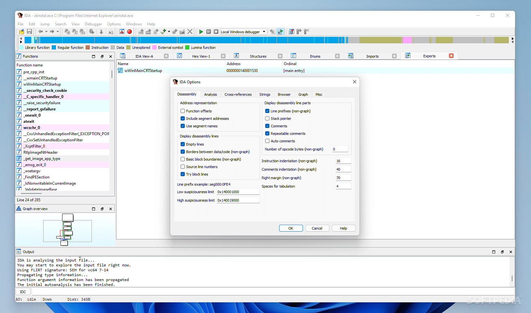This screenshot has width=531, height=313.
Task: Click the Enums tab icon
Action: click(x=293, y=56)
